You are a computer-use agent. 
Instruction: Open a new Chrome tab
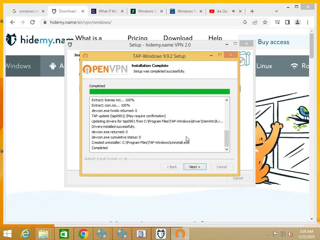pos(252,11)
